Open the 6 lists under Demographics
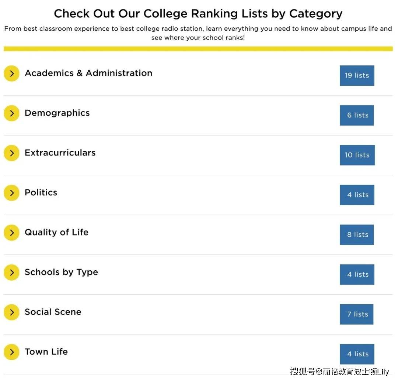Image resolution: width=398 pixels, height=380 pixels. pos(357,115)
